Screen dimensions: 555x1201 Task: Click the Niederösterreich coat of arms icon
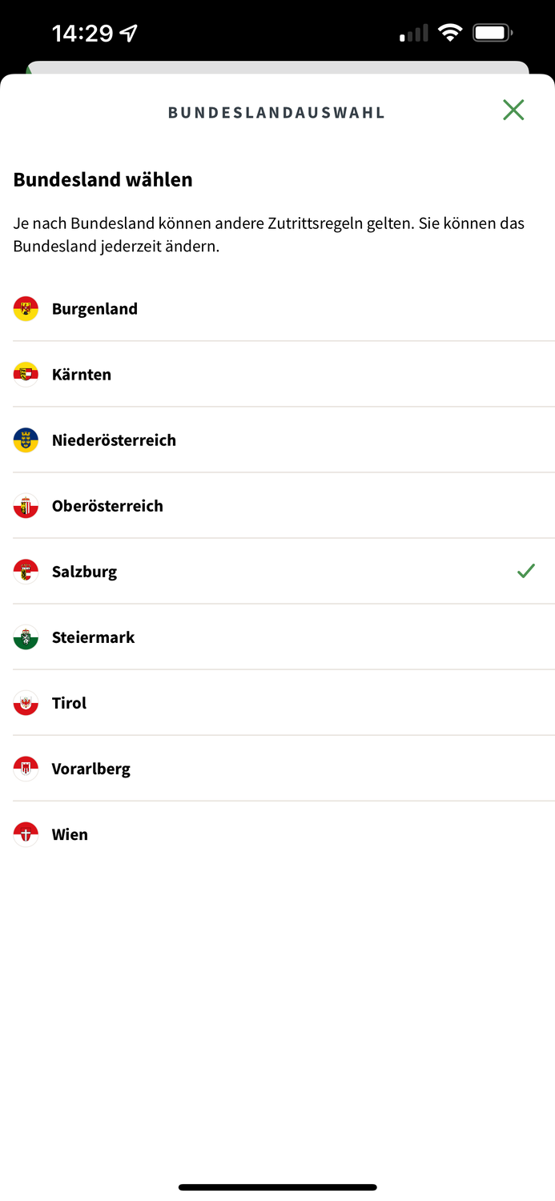(25, 440)
